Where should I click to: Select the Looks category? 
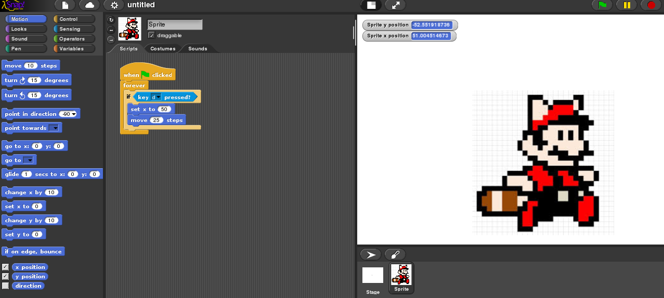(x=25, y=29)
